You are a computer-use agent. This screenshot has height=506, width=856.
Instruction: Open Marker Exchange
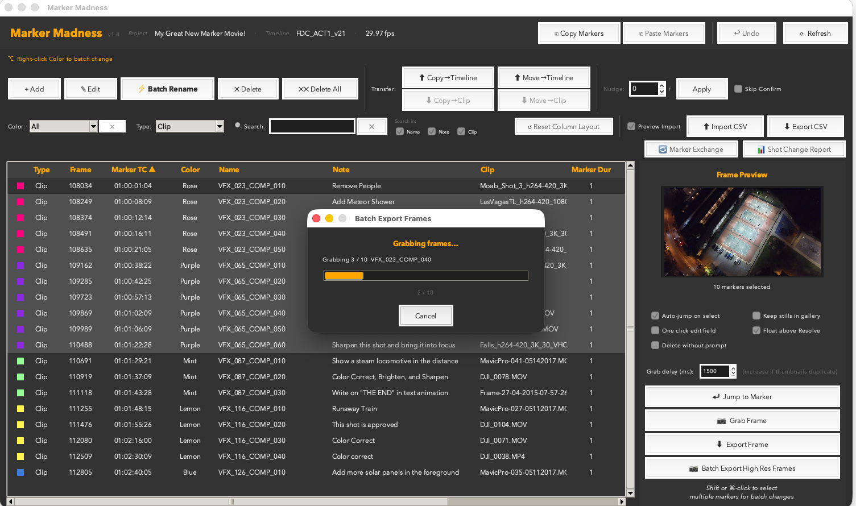click(x=691, y=149)
